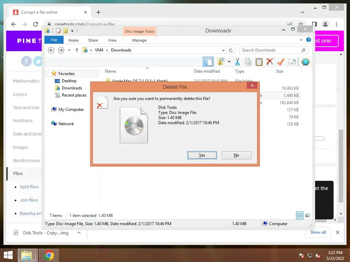Open the Windows Start button
350x262 pixels.
pos(8,255)
